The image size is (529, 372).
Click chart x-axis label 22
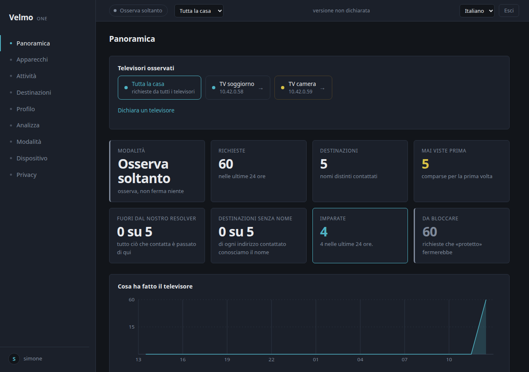[x=271, y=360]
